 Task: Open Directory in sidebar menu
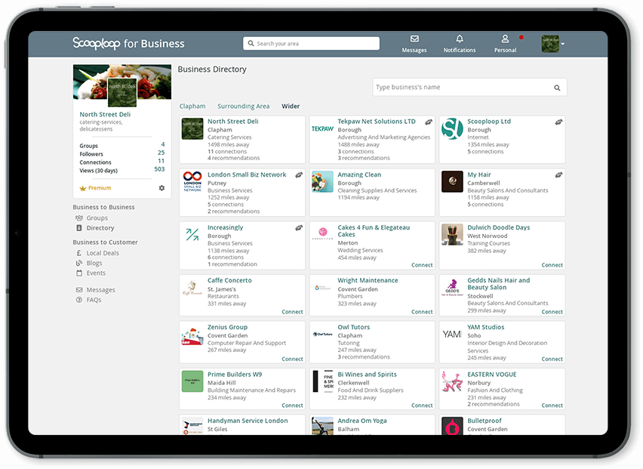pyautogui.click(x=100, y=228)
